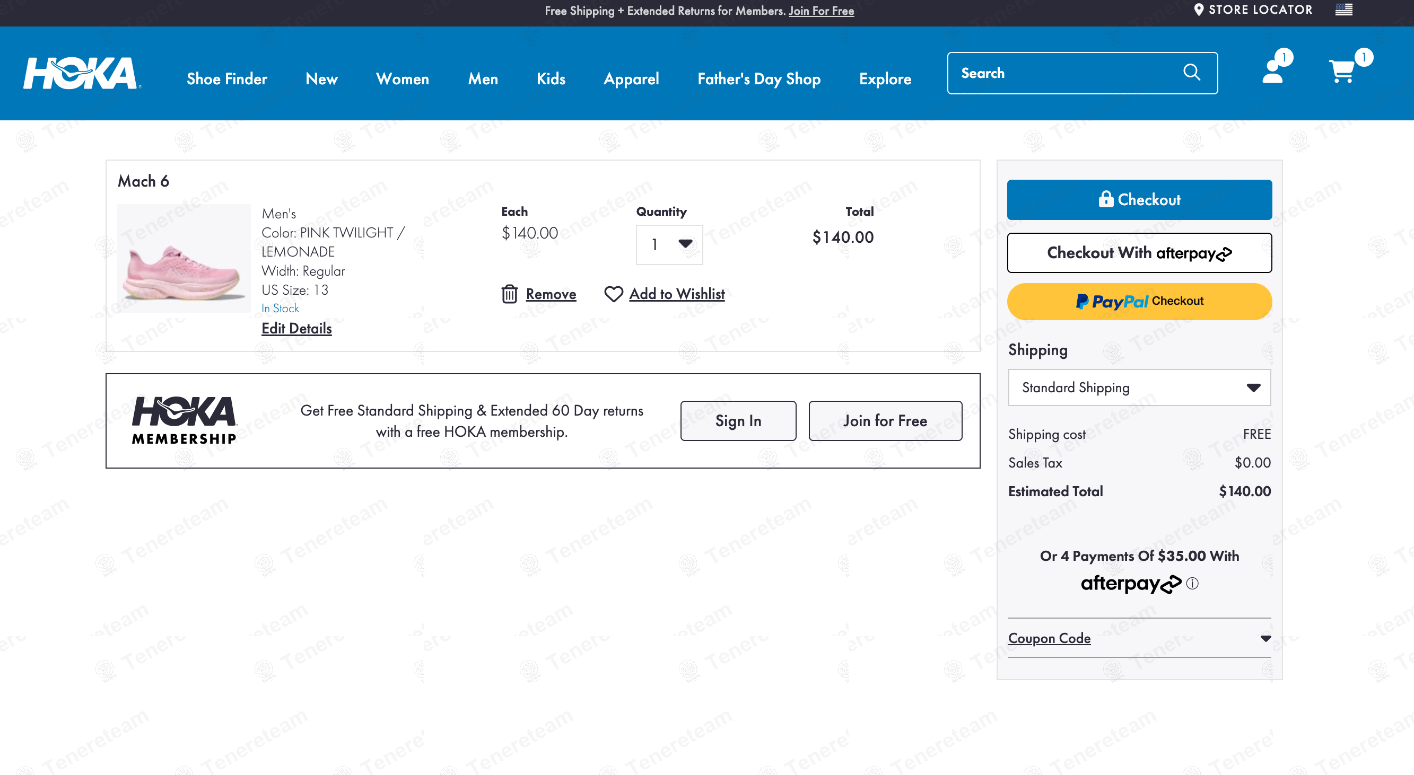Click the heart wishlist icon
1414x775 pixels.
613,294
